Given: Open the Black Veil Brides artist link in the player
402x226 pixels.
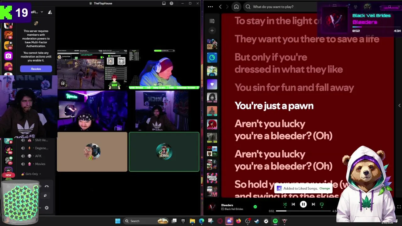Looking at the screenshot, I should (234, 209).
